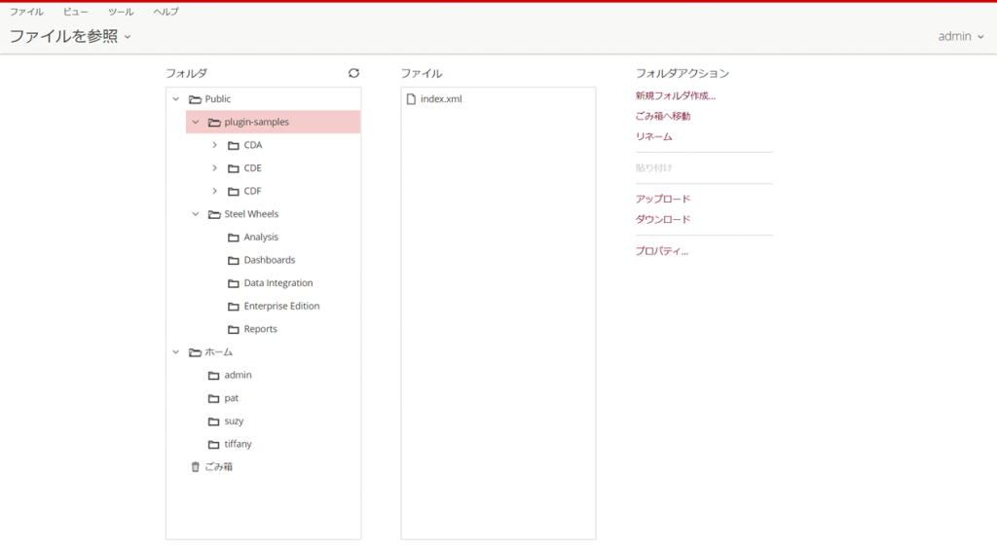This screenshot has width=997, height=552.
Task: Open the admin user dropdown
Action: click(x=961, y=36)
